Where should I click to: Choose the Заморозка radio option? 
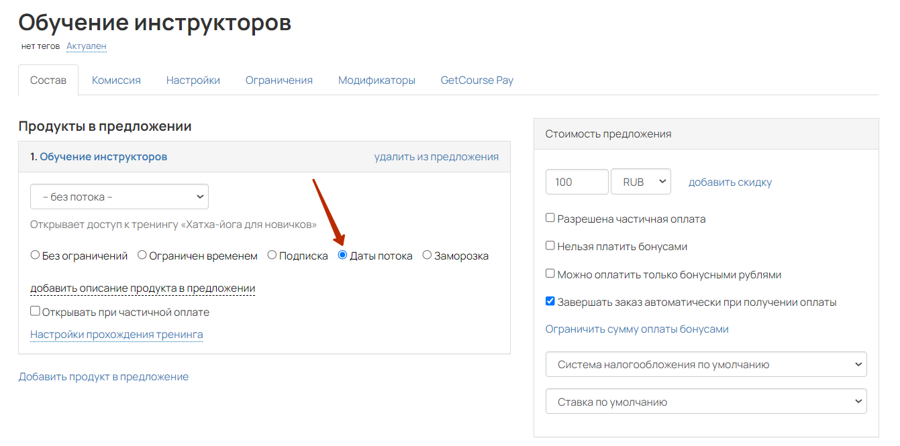coord(427,256)
